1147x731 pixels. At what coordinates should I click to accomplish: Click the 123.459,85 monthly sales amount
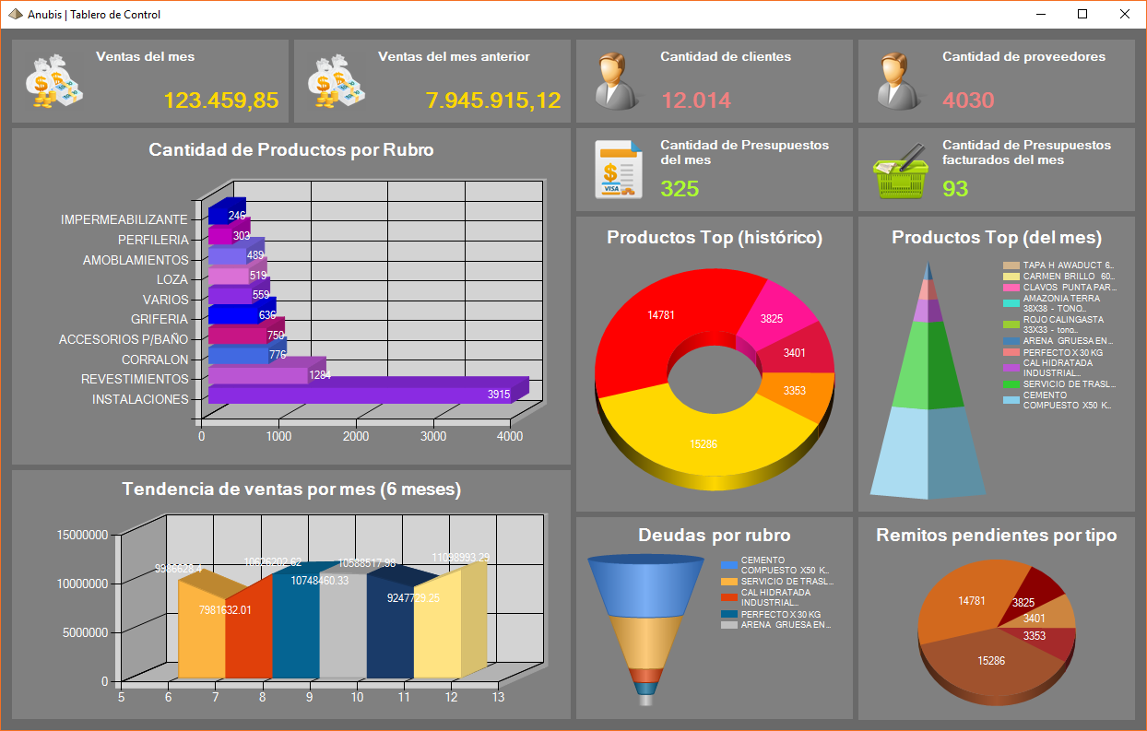(221, 100)
